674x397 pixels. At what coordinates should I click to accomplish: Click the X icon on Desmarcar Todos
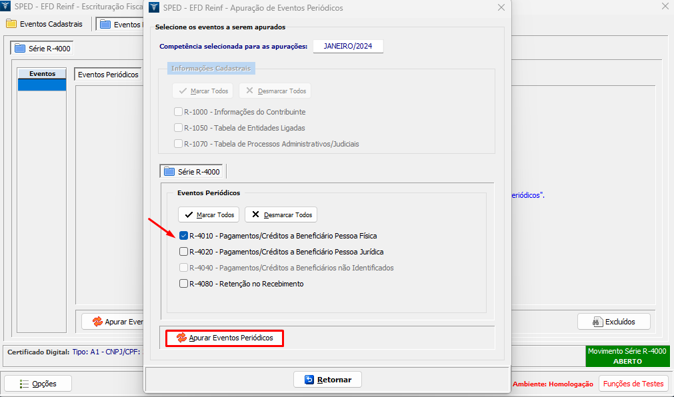pos(255,215)
